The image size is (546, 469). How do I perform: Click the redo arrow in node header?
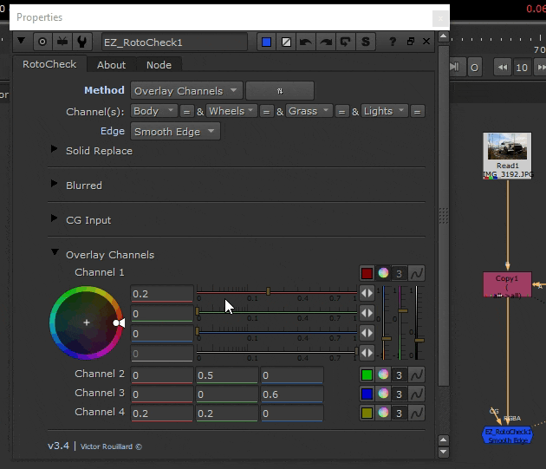[326, 42]
